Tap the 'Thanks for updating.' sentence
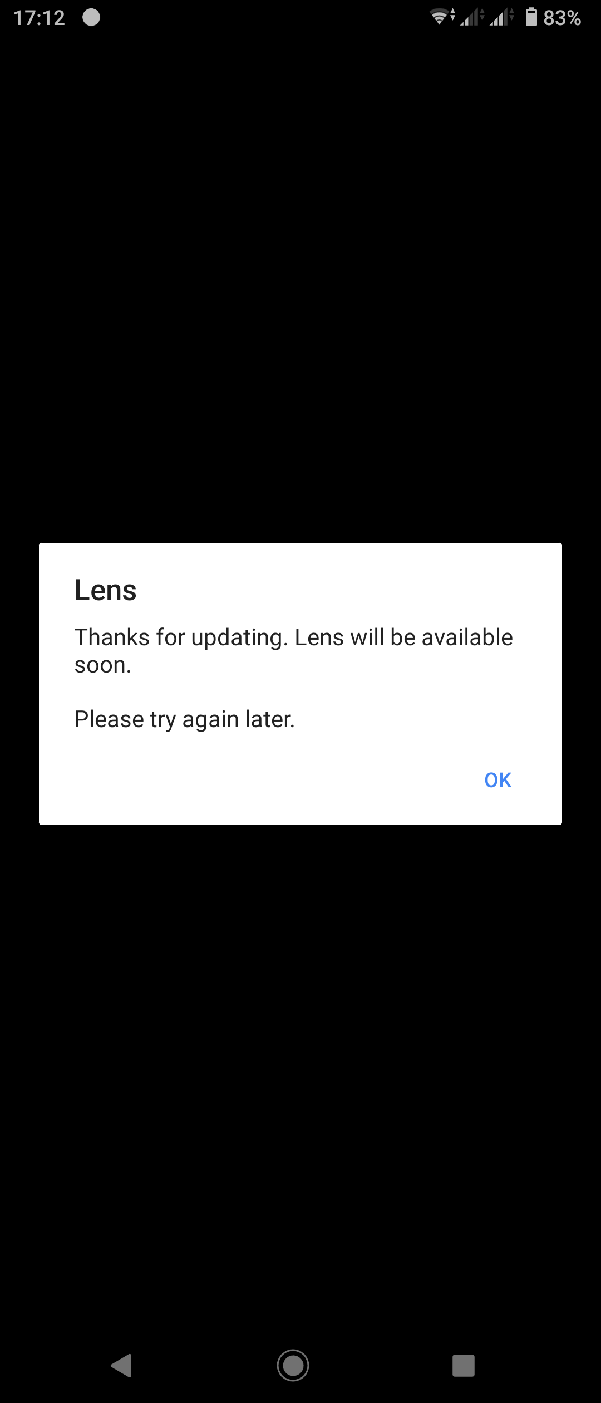Screen dimensions: 601x1403 tap(181, 637)
